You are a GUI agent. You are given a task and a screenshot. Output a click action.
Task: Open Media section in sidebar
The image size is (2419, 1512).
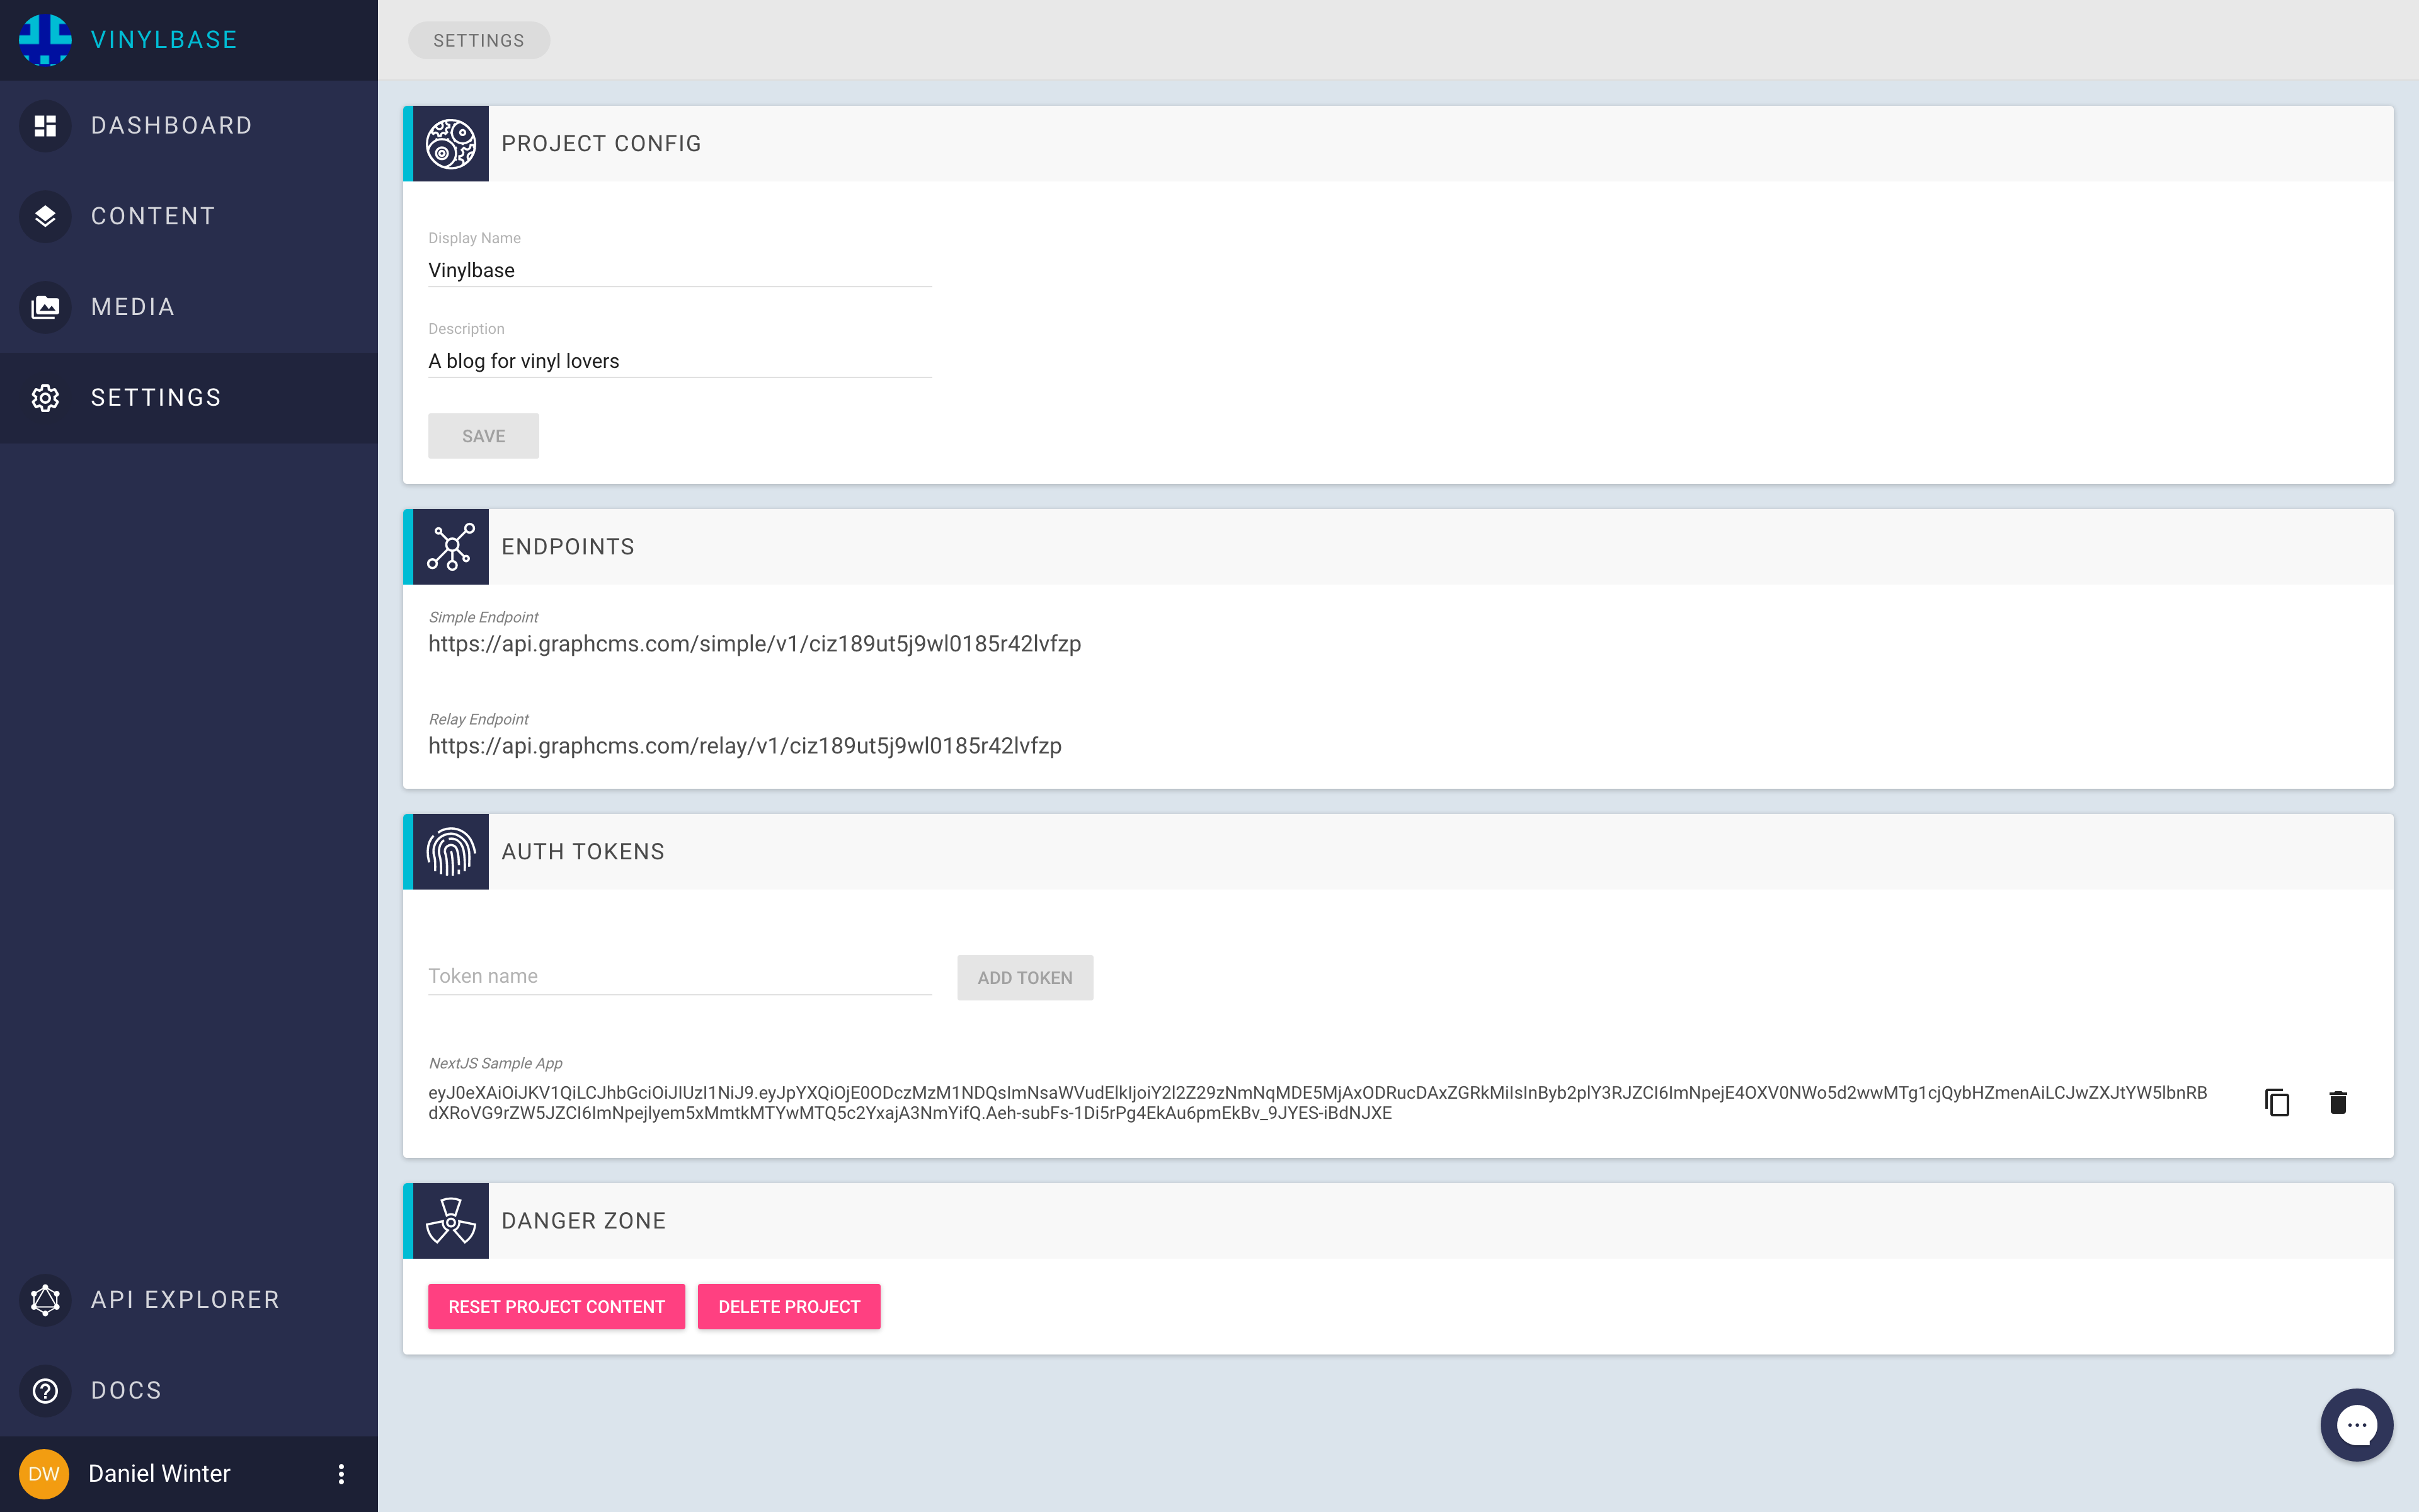coord(132,307)
